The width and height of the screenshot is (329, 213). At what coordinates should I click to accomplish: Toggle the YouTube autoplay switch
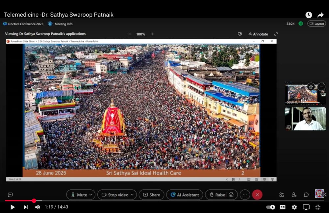point(270,207)
